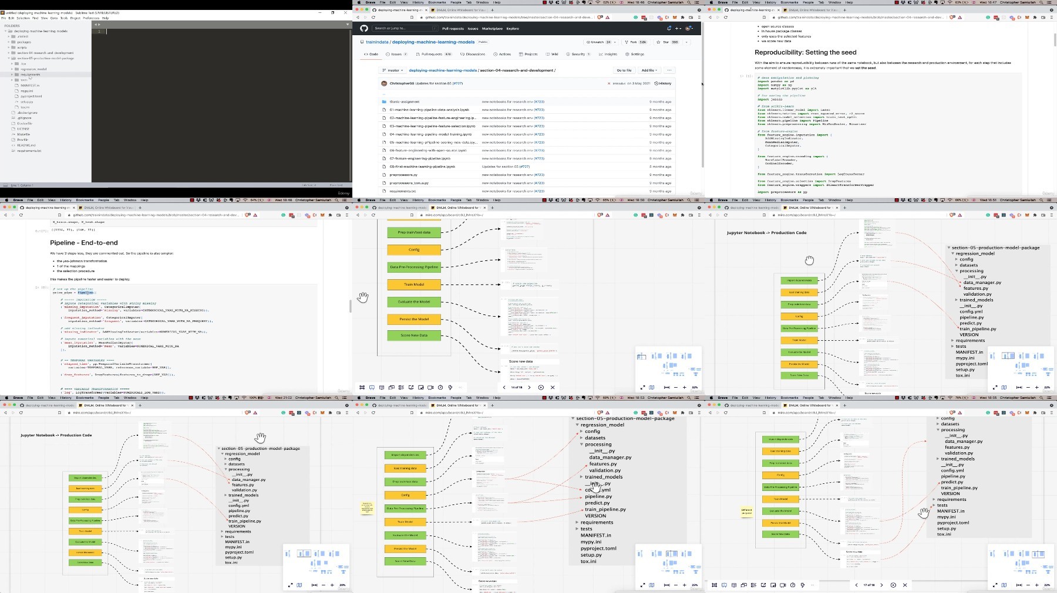Open Dockerfile in the Sublime Text sidebar

click(24, 124)
